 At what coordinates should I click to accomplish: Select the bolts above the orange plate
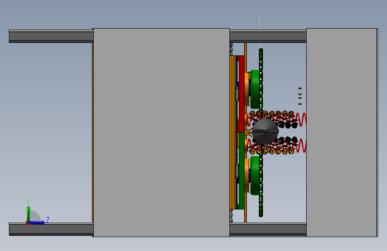pyautogui.click(x=231, y=49)
